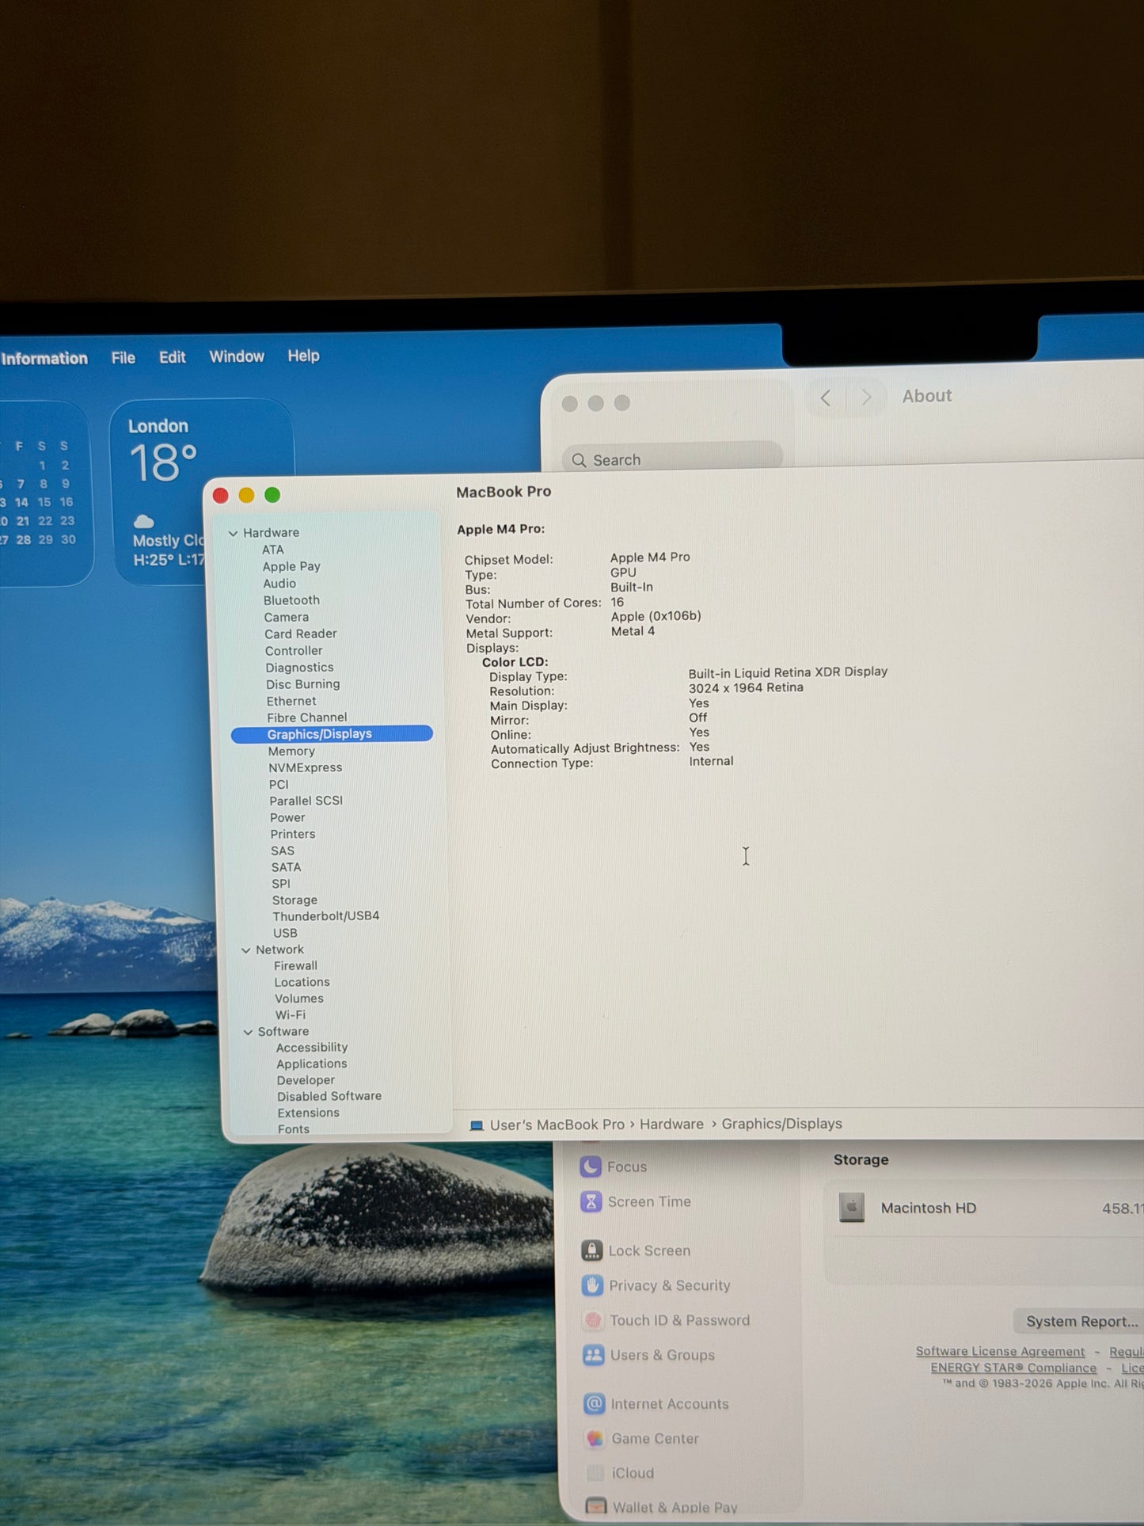Select ATA in the Hardware list
Screen dimensions: 1144x1526
(272, 550)
